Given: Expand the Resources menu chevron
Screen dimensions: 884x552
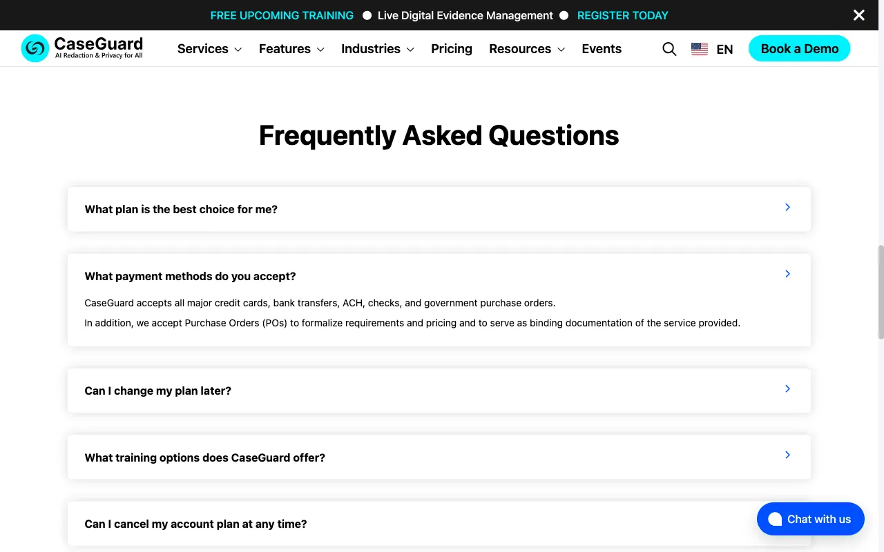Looking at the screenshot, I should pos(561,50).
